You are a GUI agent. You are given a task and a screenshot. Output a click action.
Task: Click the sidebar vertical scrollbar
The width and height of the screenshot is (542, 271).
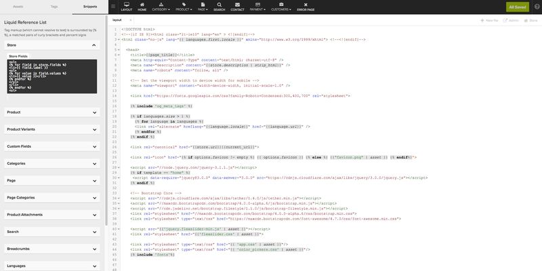(106, 121)
